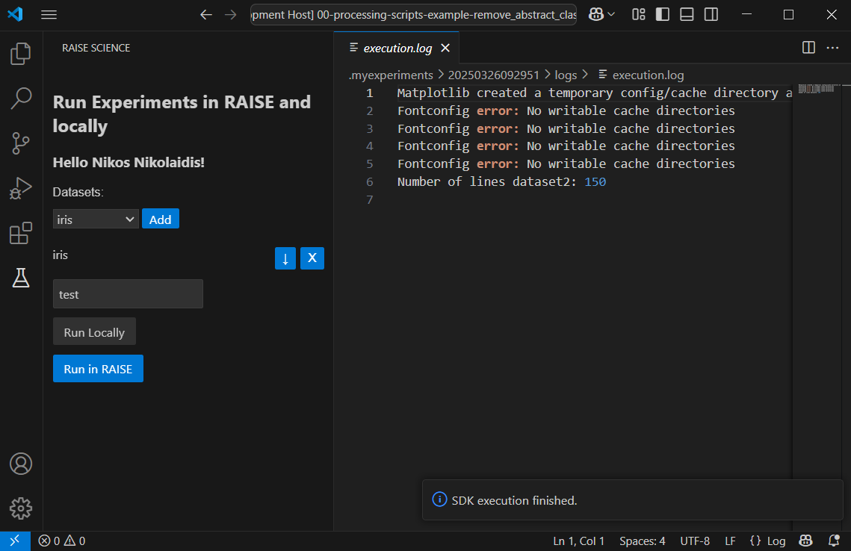Click the Copilot status bar icon
851x551 pixels.
coord(806,541)
